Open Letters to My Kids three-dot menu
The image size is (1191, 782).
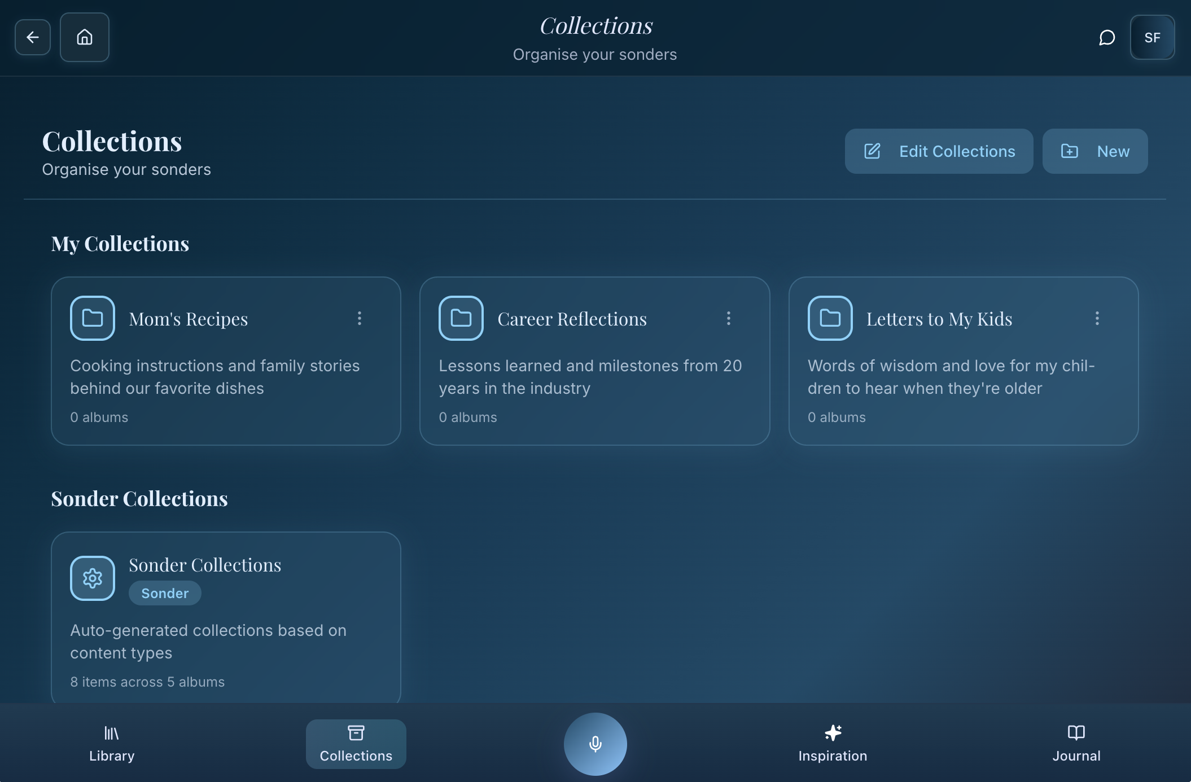click(x=1097, y=318)
